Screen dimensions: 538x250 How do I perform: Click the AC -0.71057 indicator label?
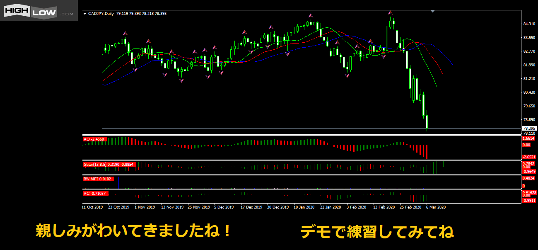tap(96, 193)
